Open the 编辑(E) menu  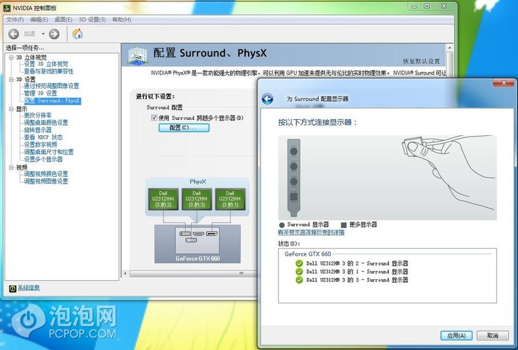coord(39,20)
